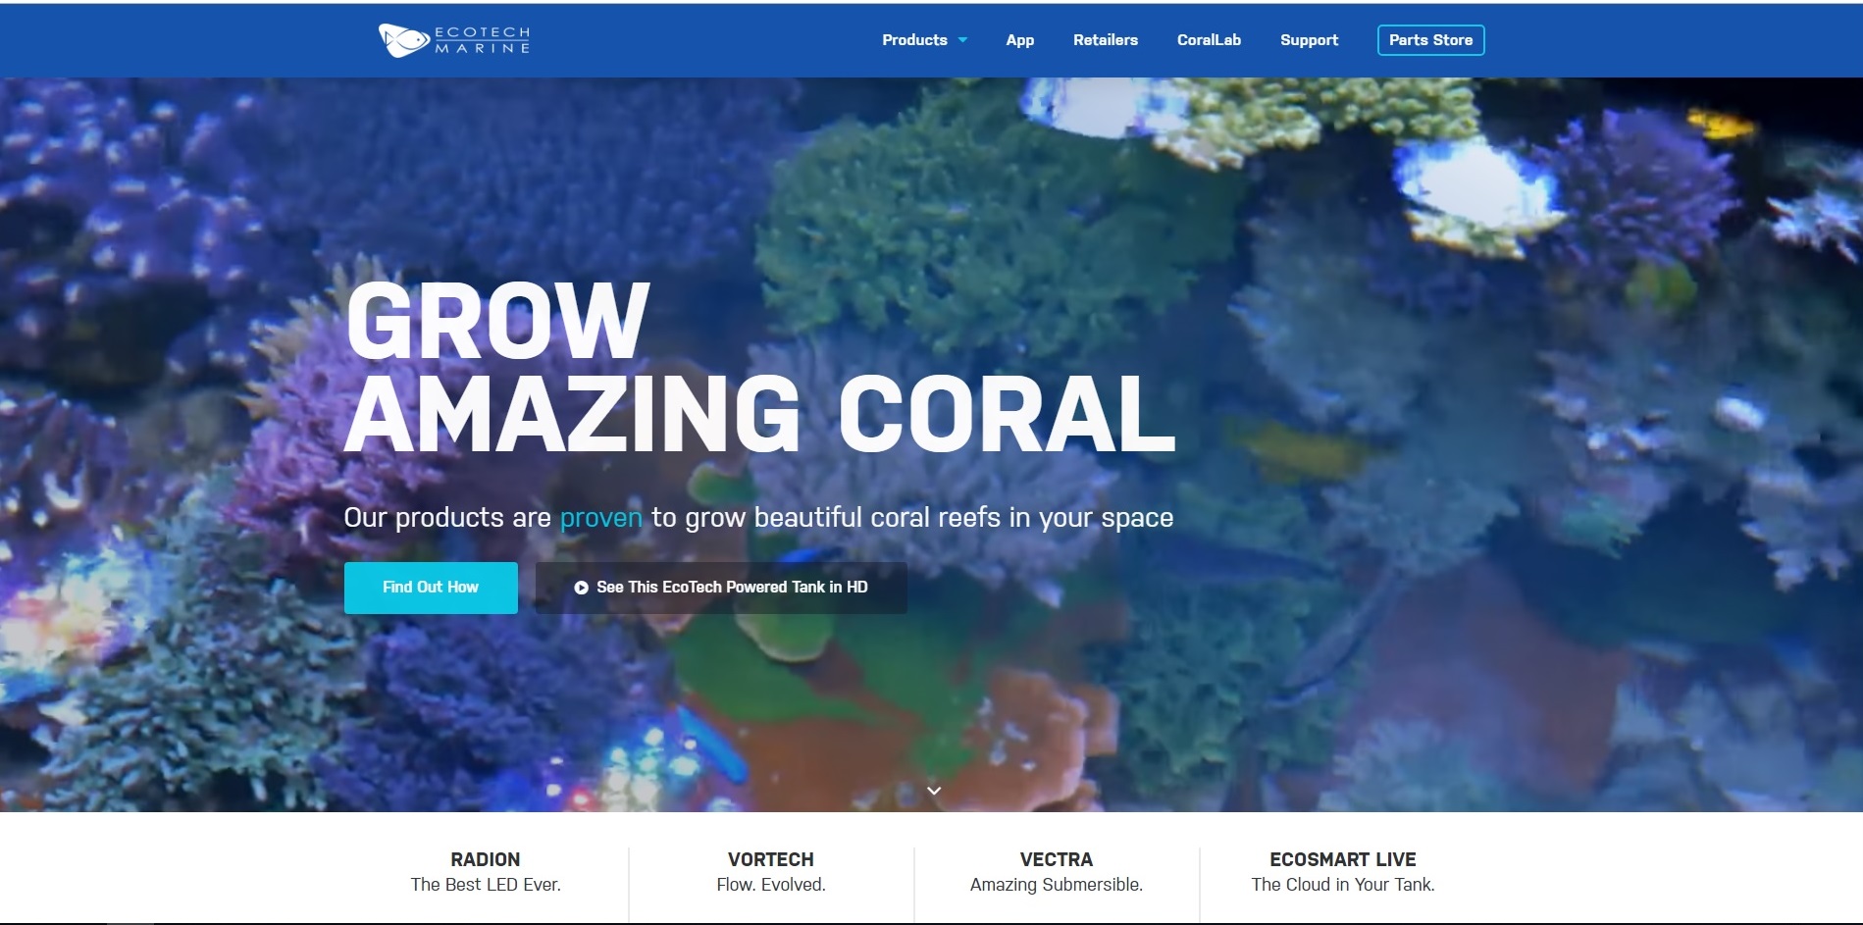Navigate to CoralLab
The height and width of the screenshot is (925, 1863).
tap(1209, 40)
